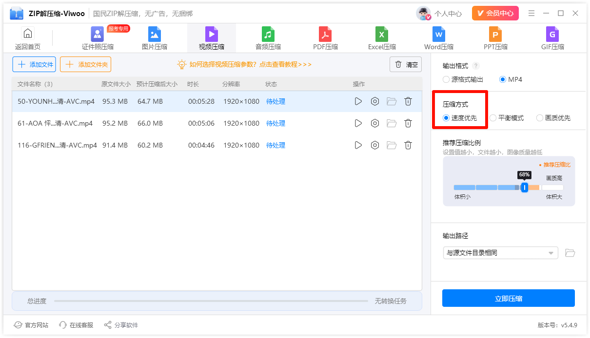Open the GIF压缩 tool
This screenshot has width=590, height=338.
[552, 38]
